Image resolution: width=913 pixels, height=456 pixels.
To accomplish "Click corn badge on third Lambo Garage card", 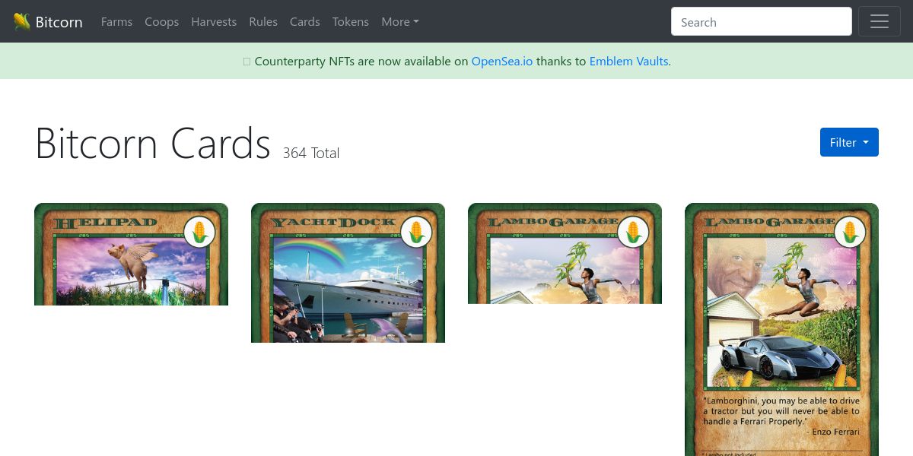I will 633,232.
